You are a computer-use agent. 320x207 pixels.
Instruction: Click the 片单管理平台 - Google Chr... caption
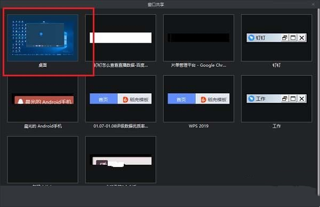[198, 65]
